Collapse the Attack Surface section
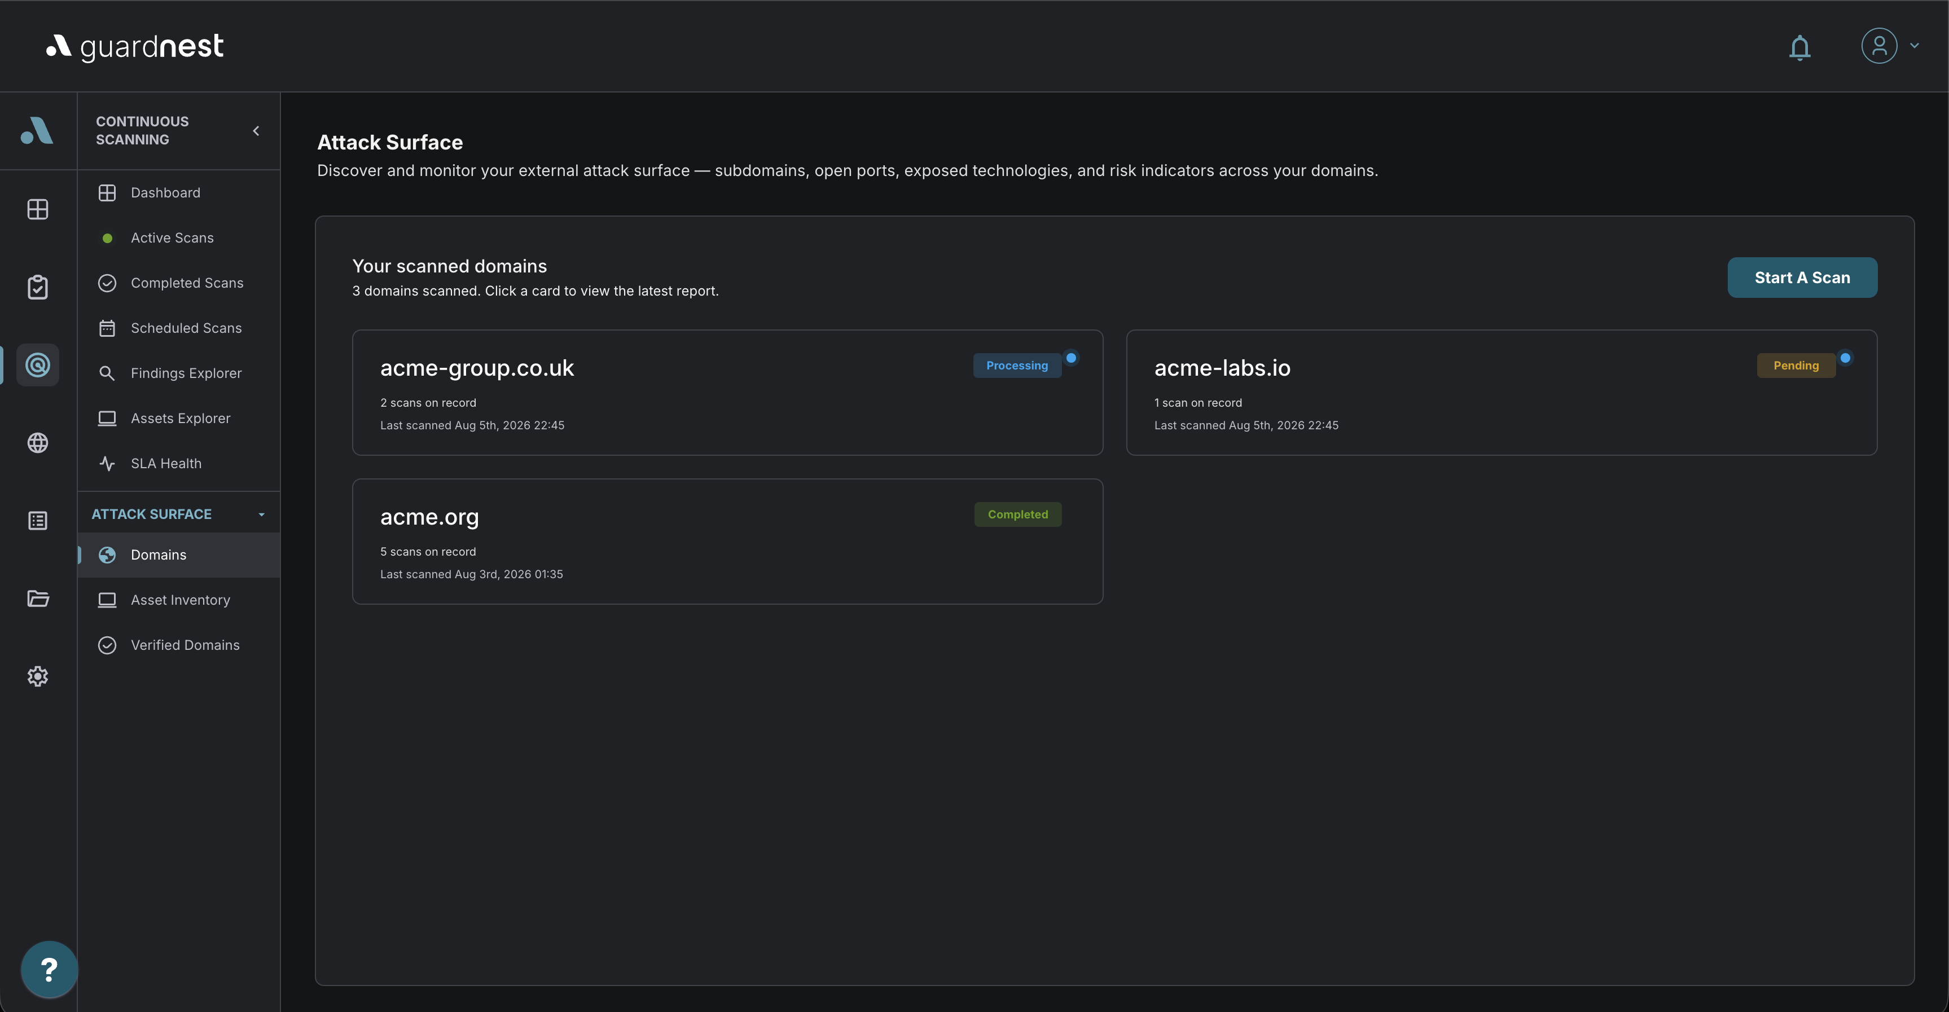The height and width of the screenshot is (1012, 1949). (x=262, y=514)
